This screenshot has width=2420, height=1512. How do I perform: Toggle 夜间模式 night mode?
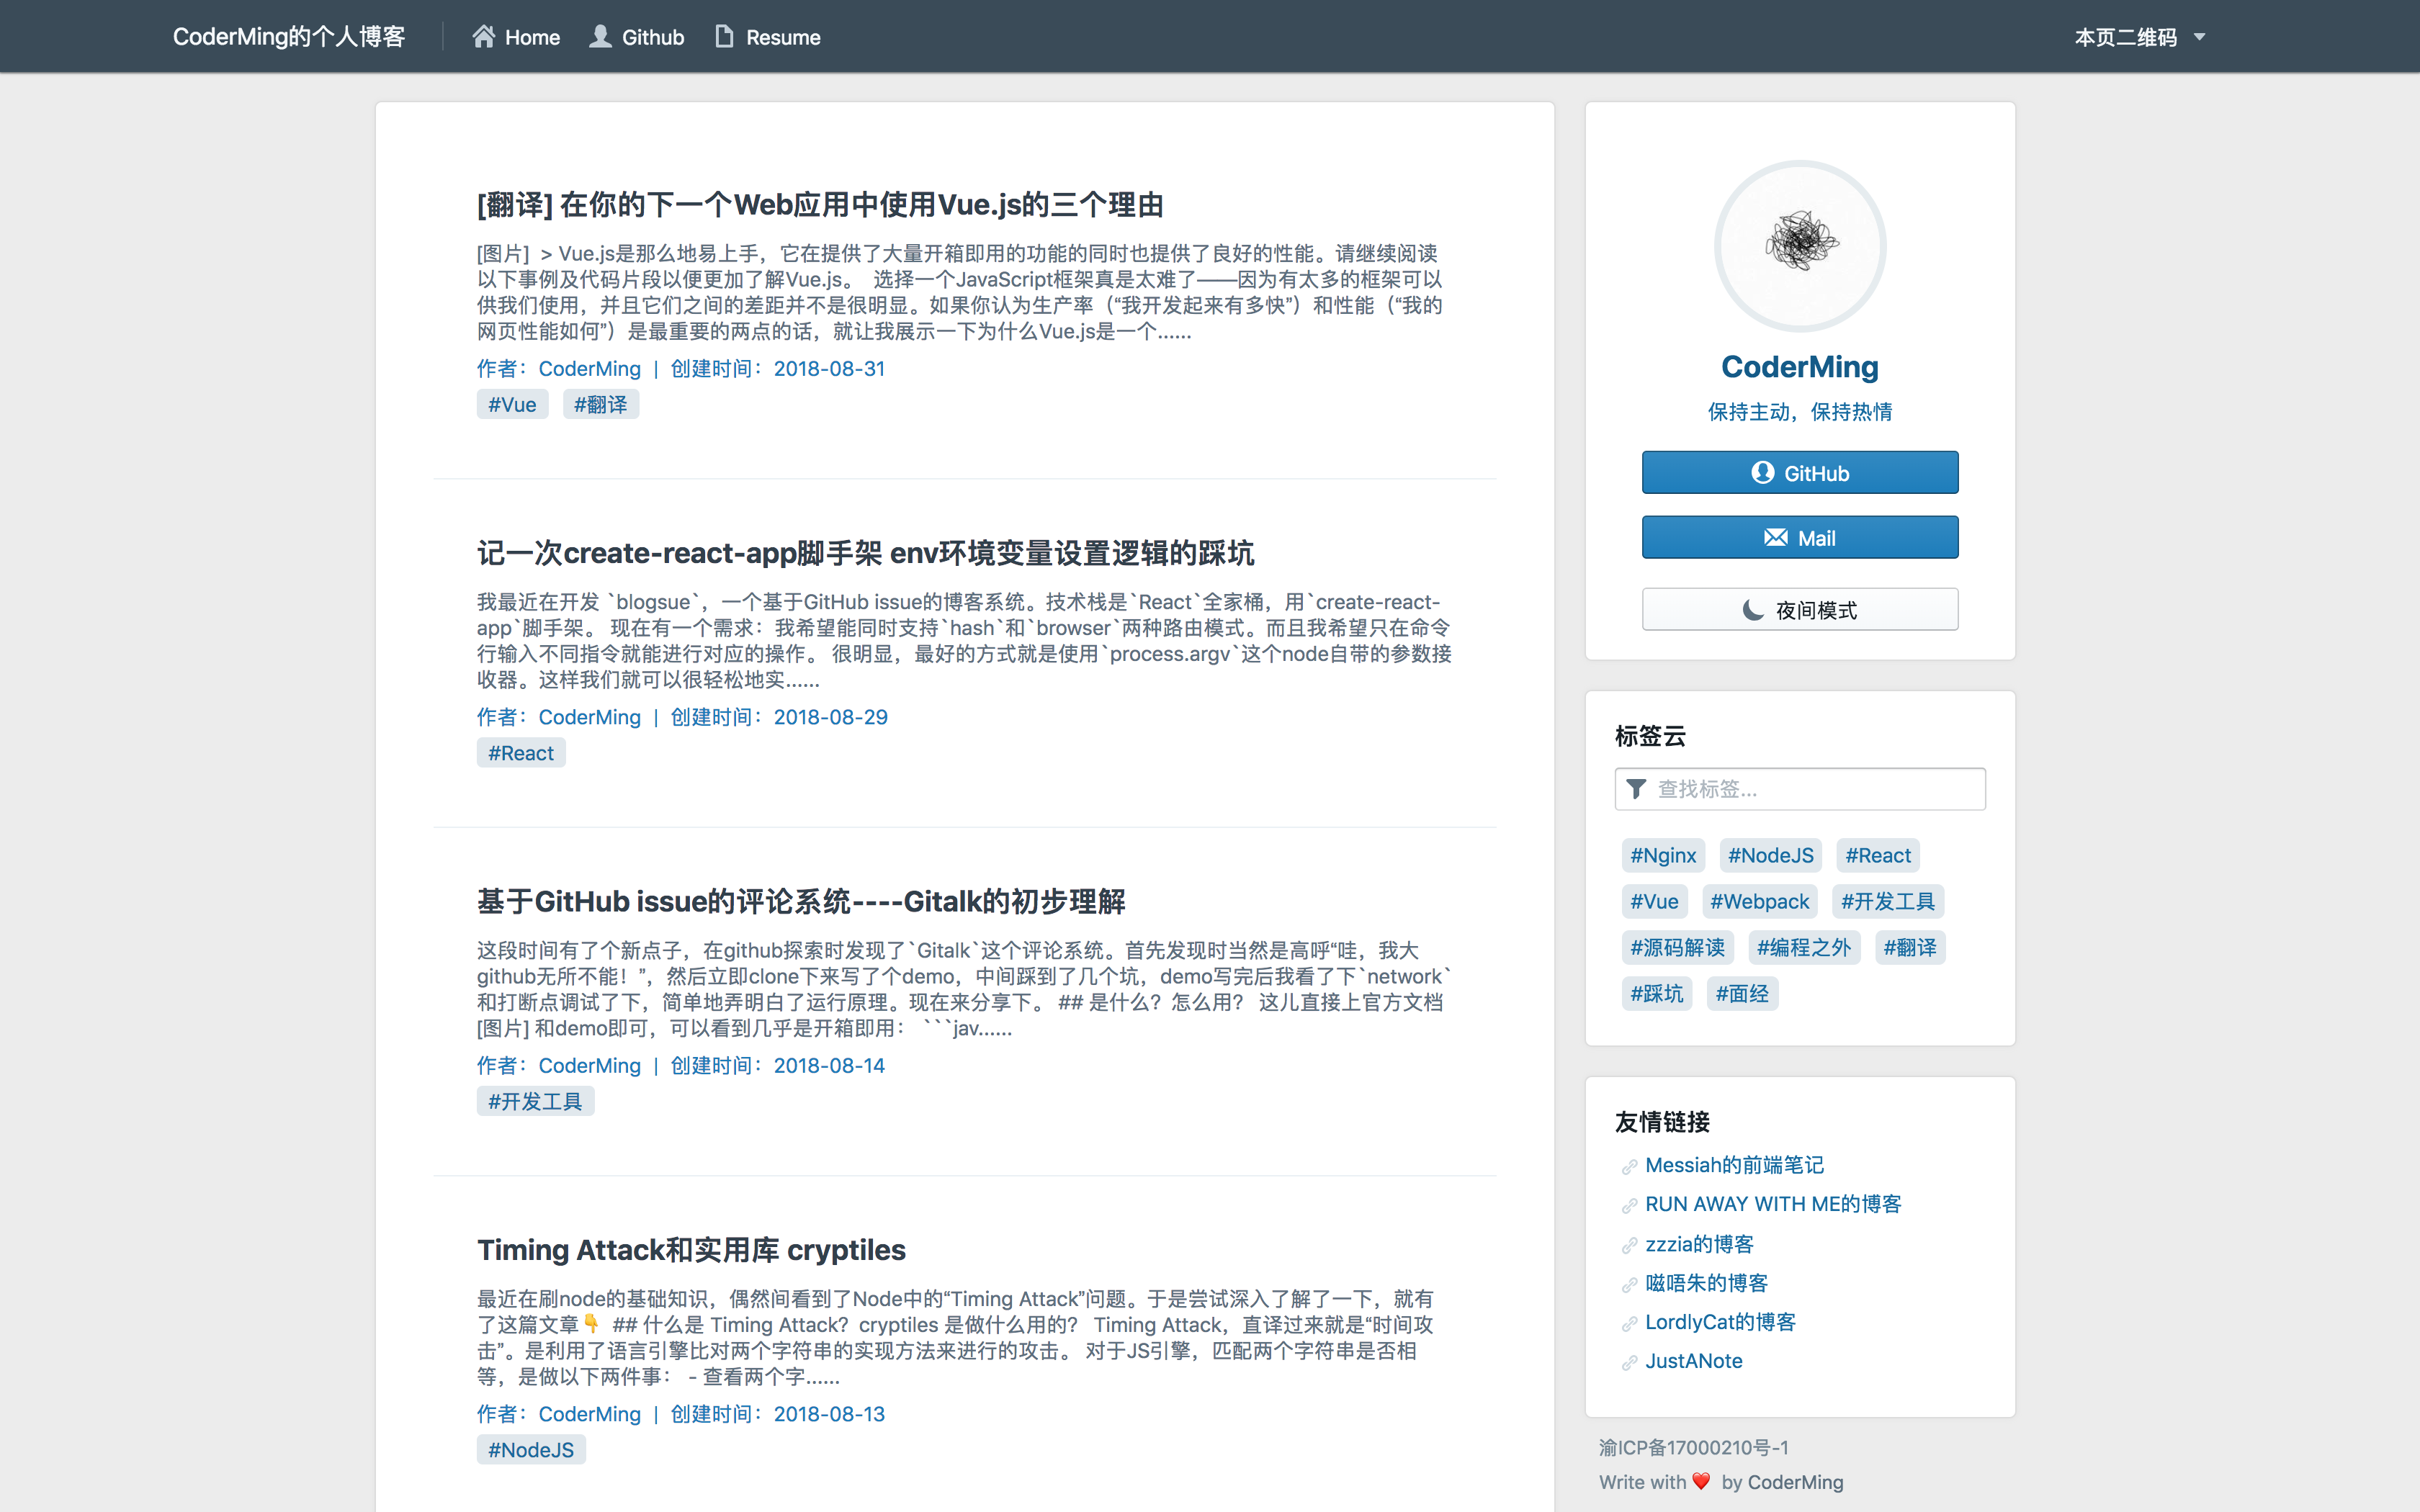1800,610
